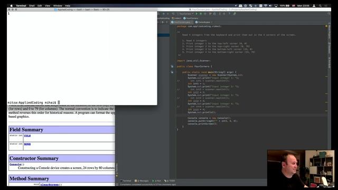This screenshot has width=338, height=190.
Task: Start the debugger with the bug icon
Action: (x=201, y=14)
